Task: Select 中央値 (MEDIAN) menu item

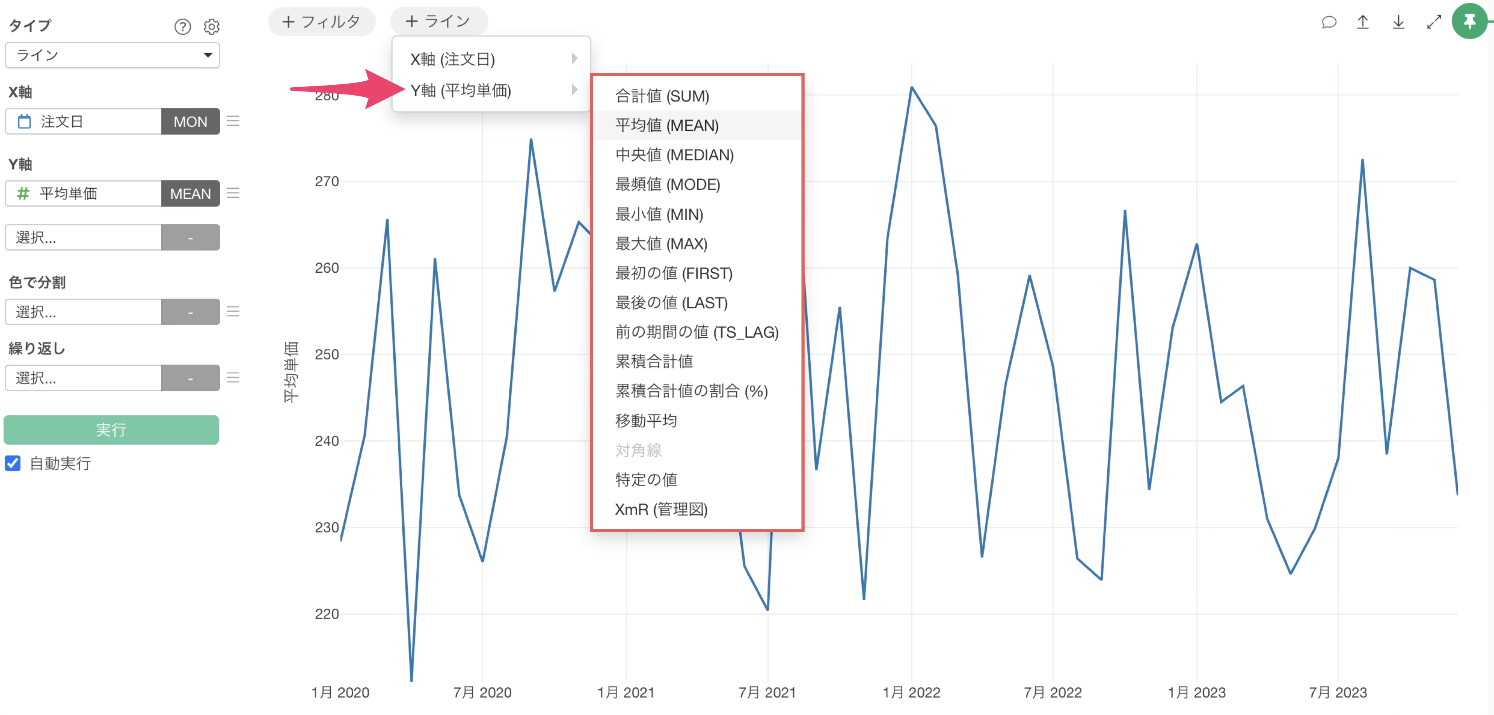Action: click(x=674, y=155)
